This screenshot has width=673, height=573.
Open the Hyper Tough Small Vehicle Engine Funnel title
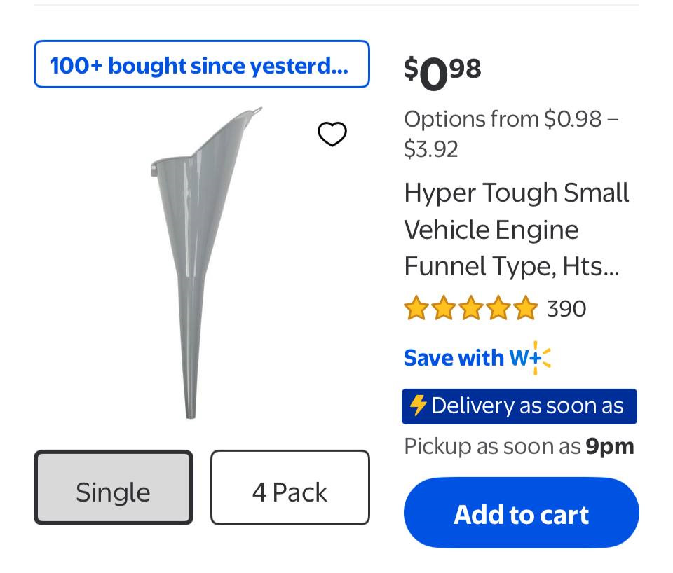516,230
